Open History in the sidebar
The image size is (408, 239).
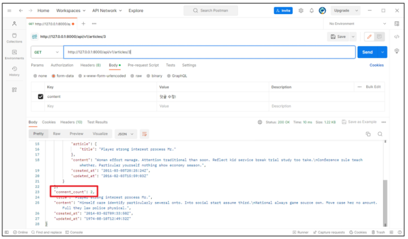(x=14, y=71)
